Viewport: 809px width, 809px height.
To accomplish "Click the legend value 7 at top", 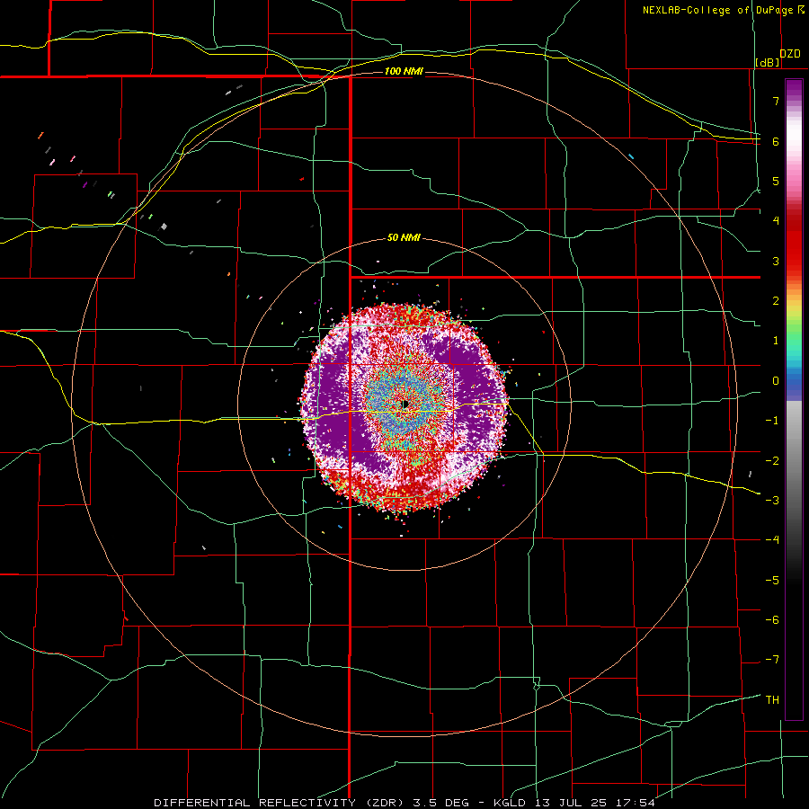I will 776,101.
